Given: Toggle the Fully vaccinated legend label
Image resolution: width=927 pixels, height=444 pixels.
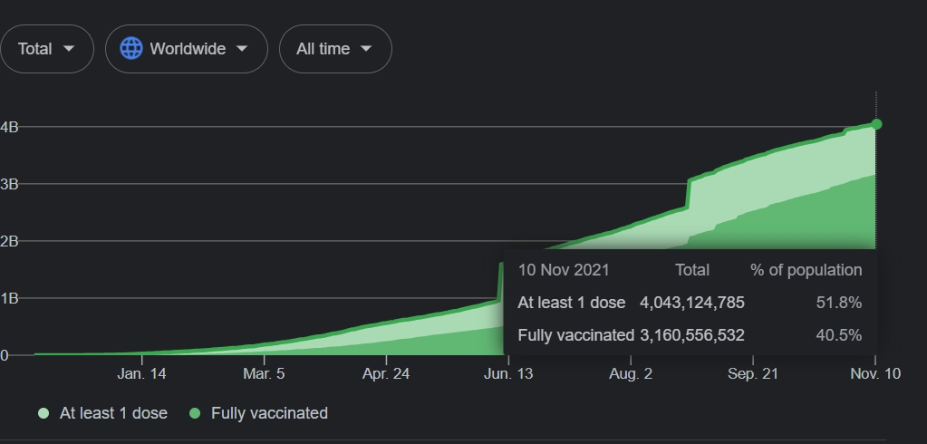Looking at the screenshot, I should pyautogui.click(x=270, y=413).
